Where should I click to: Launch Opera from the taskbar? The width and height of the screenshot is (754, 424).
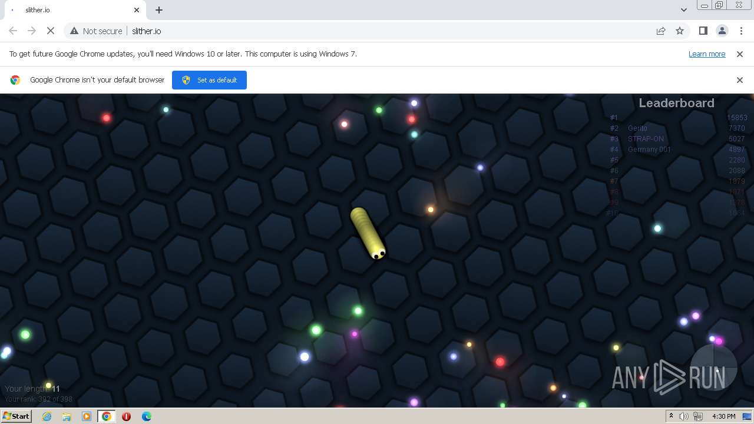[126, 416]
